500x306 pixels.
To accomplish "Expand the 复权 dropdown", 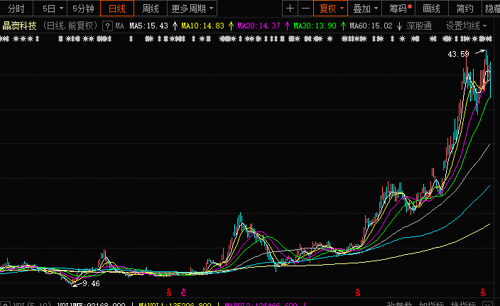I will point(332,9).
